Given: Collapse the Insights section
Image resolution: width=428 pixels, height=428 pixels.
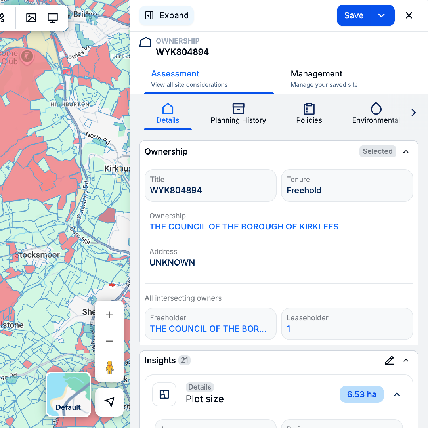Looking at the screenshot, I should tap(406, 361).
